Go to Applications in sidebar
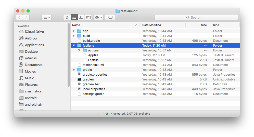 [34, 45]
